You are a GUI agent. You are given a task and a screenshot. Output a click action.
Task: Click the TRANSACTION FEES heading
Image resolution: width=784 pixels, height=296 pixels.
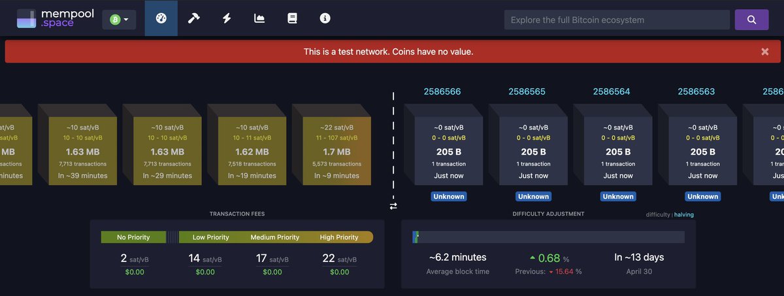(237, 214)
